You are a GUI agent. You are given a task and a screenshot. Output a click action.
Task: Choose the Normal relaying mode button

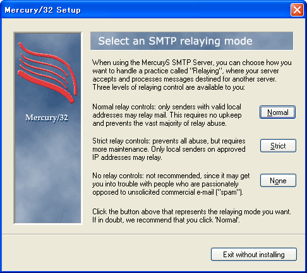(277, 112)
